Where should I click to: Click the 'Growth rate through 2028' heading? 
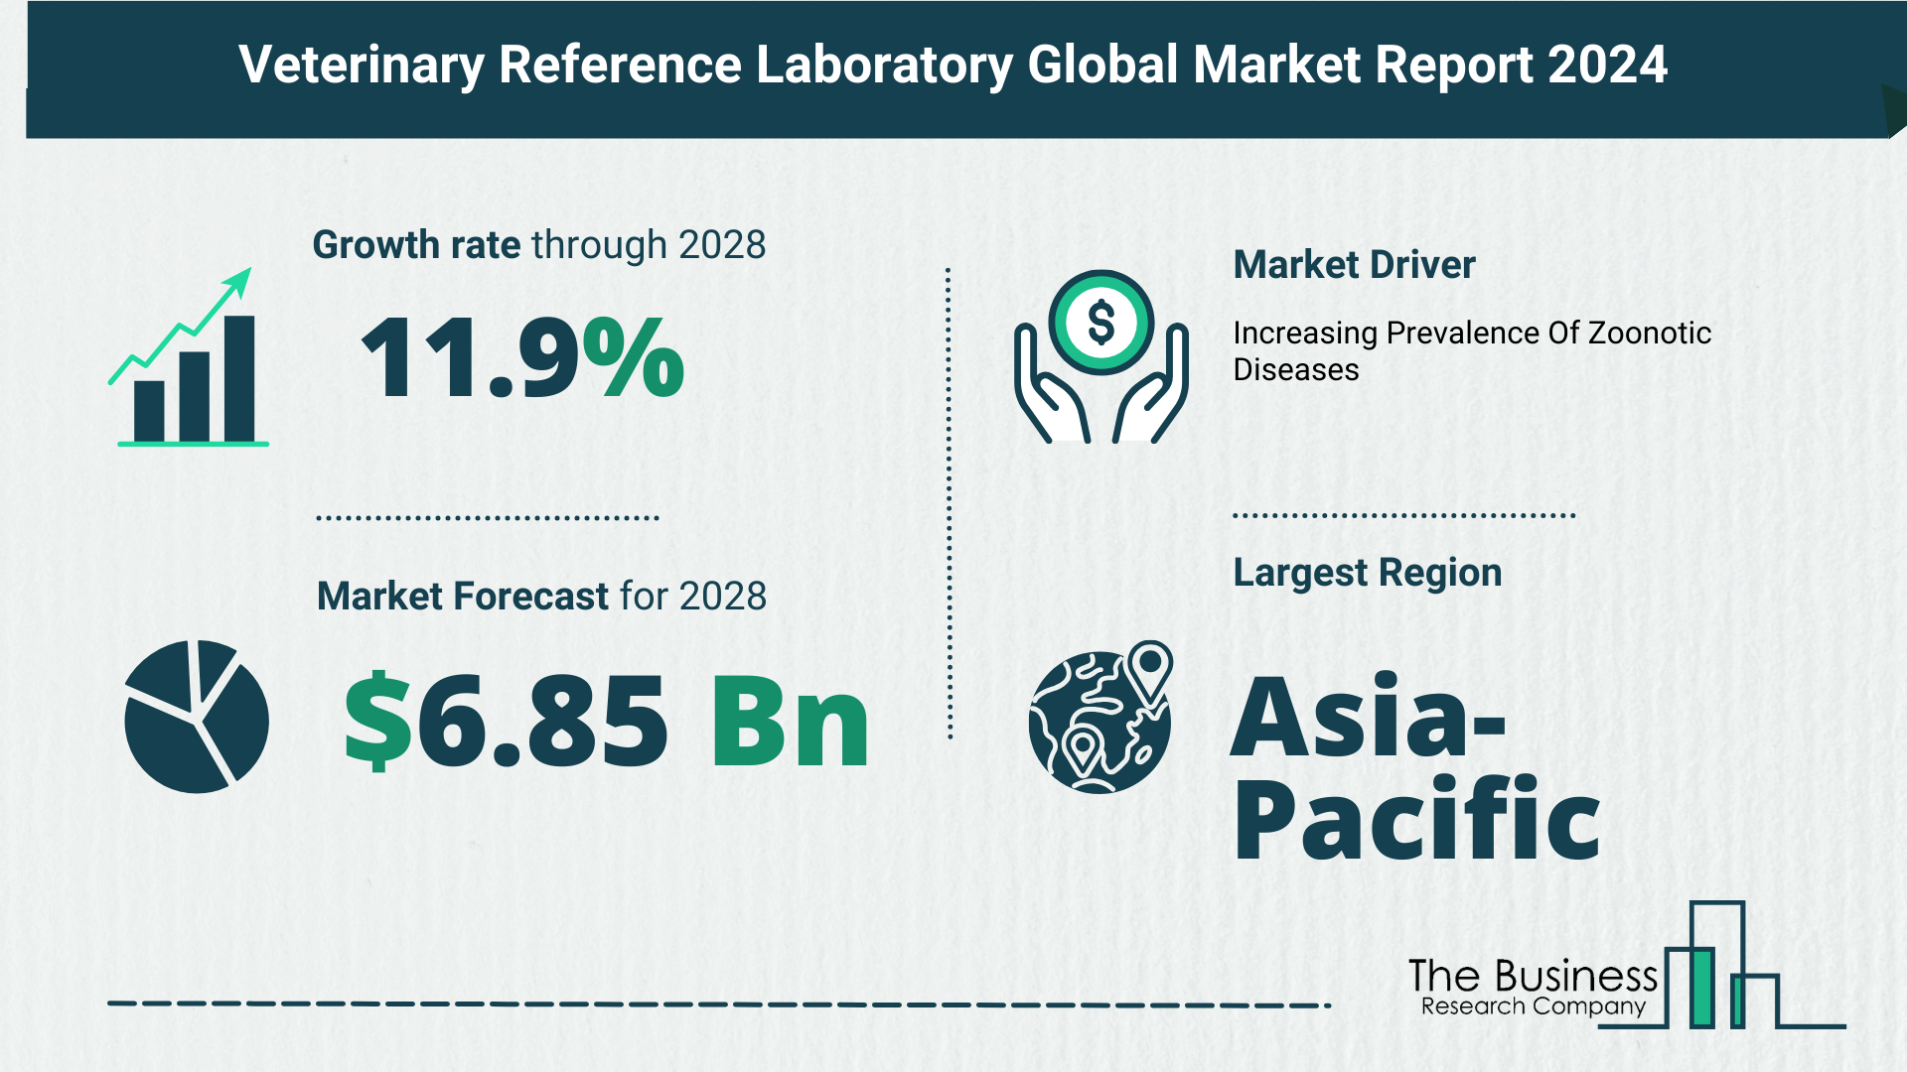click(x=539, y=245)
